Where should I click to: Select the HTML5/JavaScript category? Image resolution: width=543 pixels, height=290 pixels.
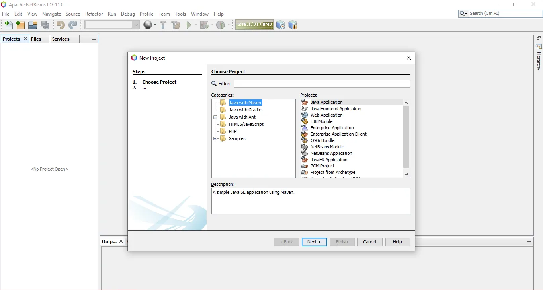coord(246,124)
